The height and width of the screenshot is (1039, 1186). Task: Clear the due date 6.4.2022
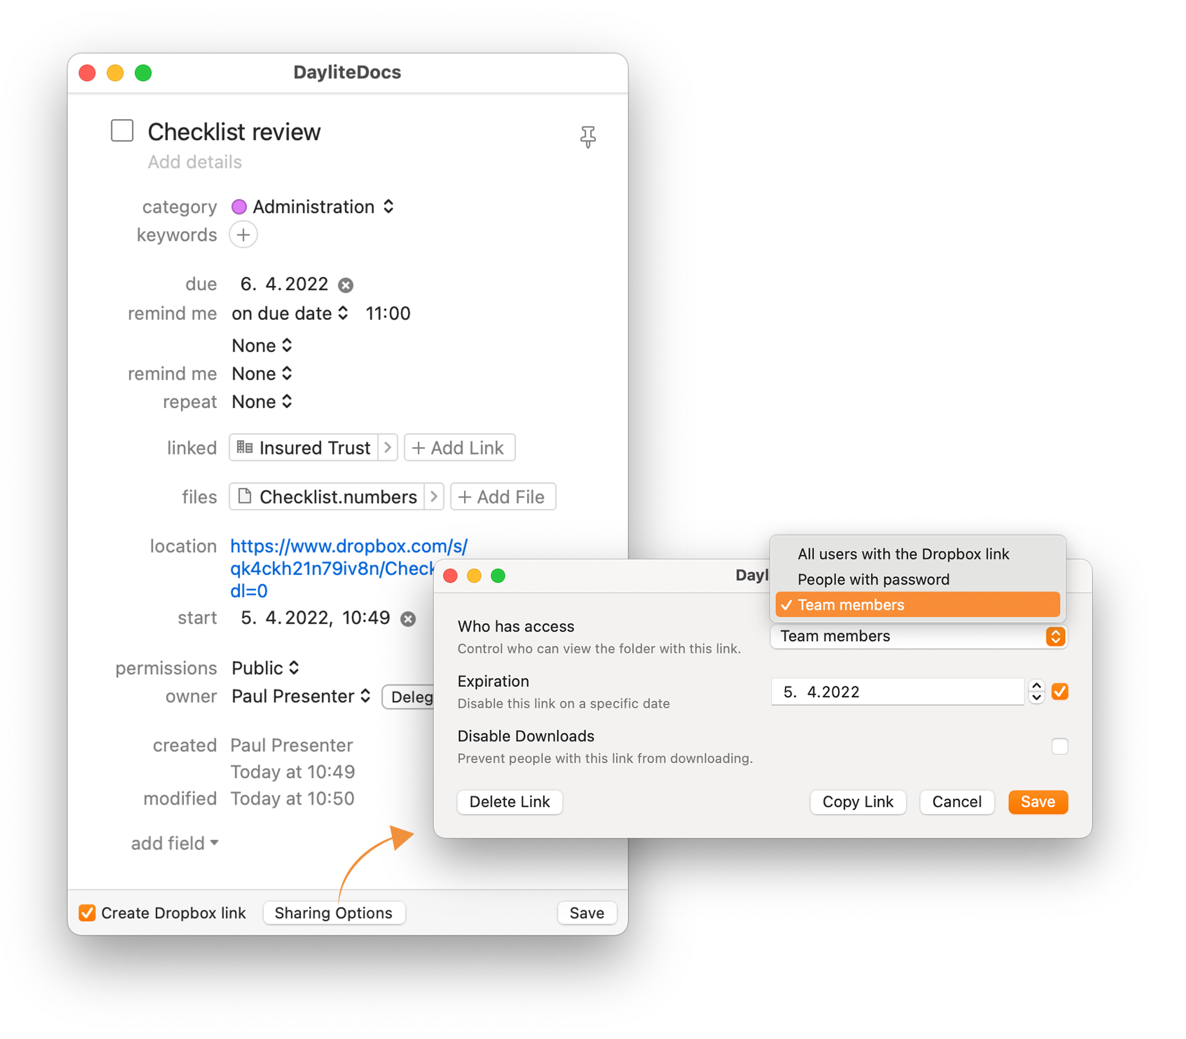point(346,285)
